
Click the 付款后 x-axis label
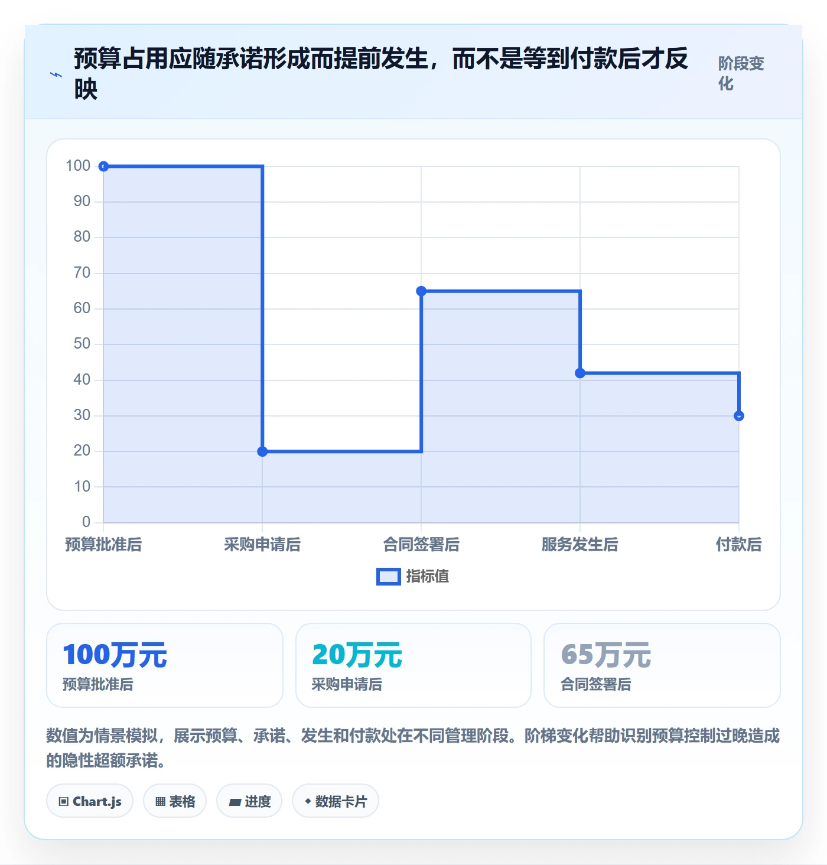pos(739,545)
